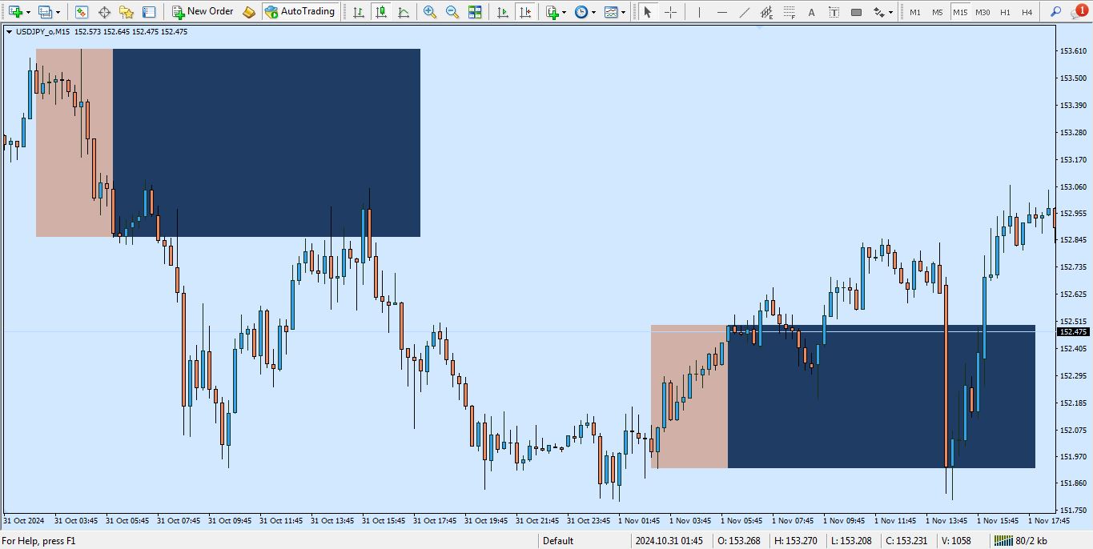
Task: Switch chart to bar chart mode
Action: [x=358, y=12]
